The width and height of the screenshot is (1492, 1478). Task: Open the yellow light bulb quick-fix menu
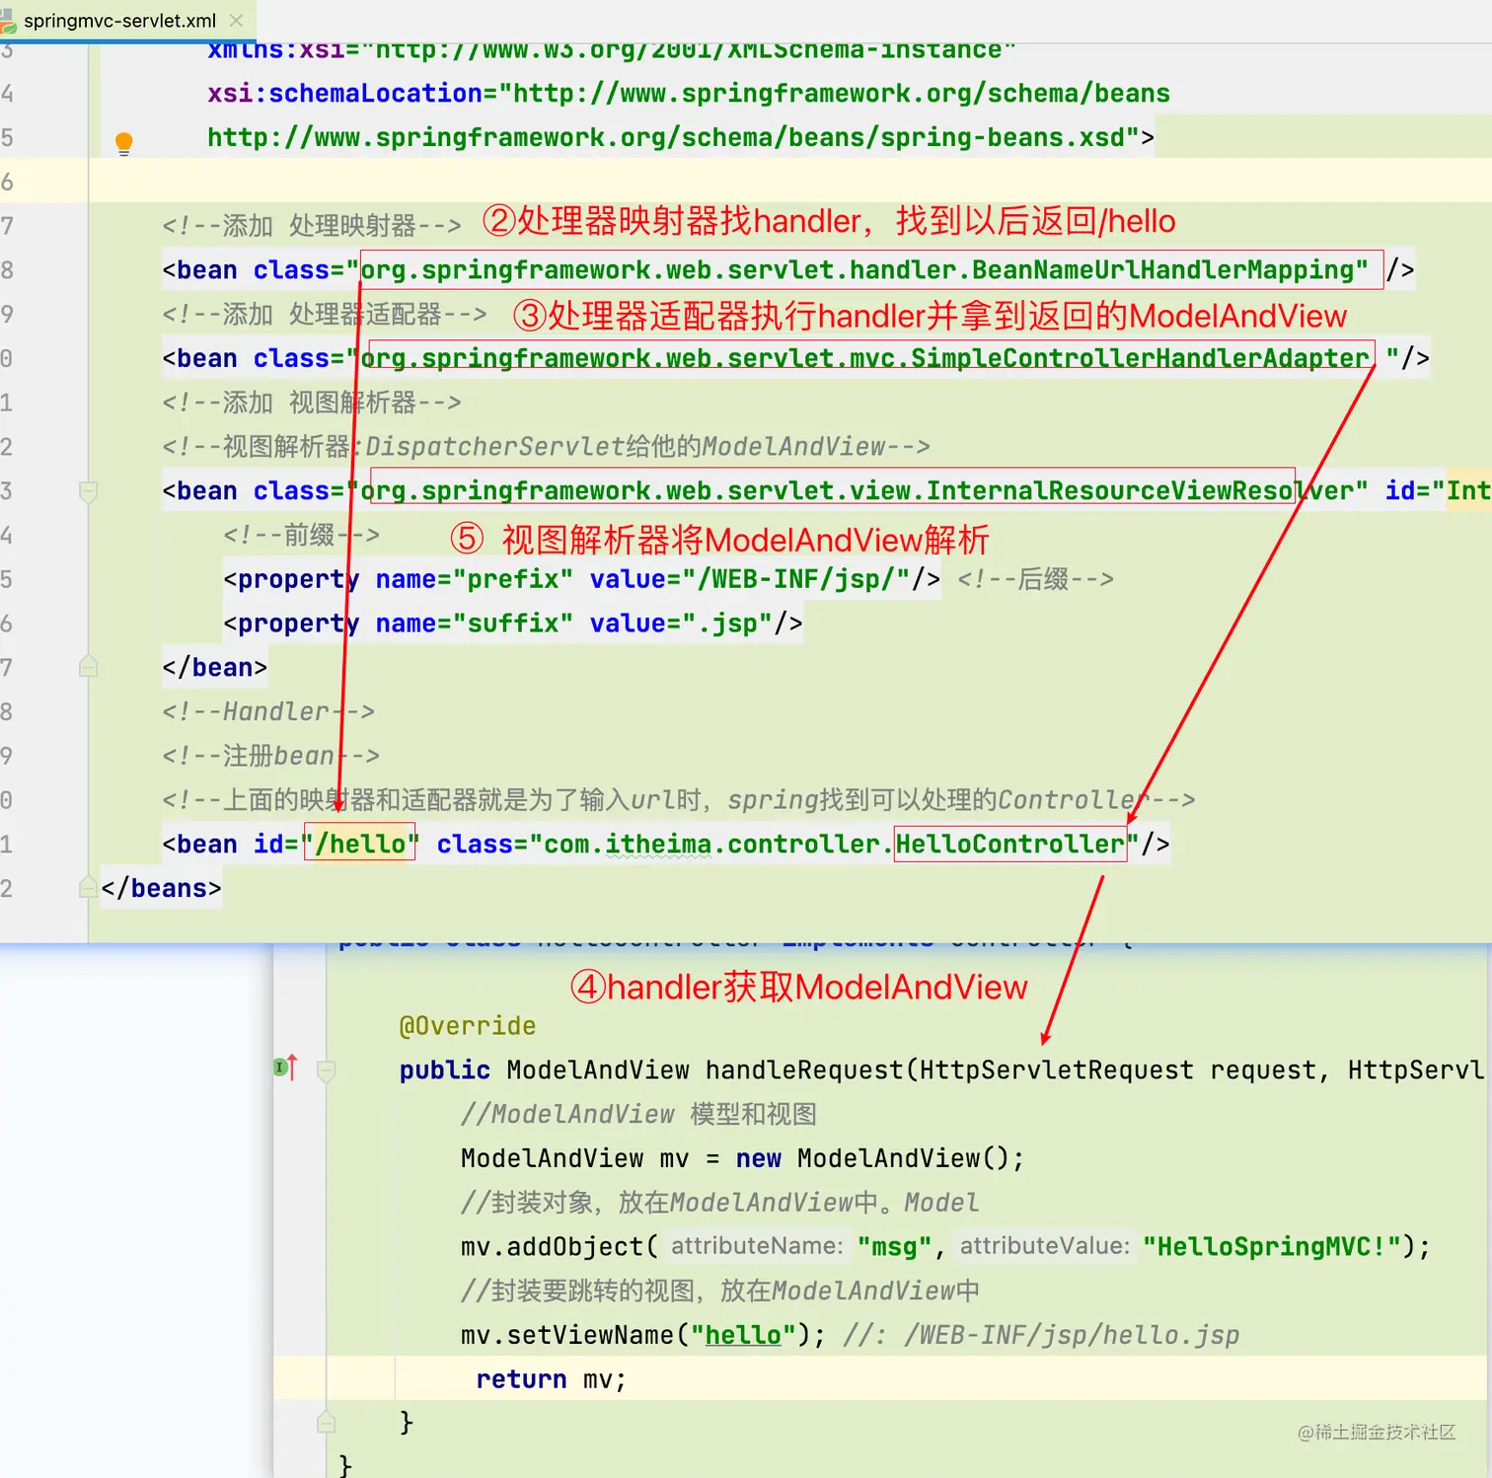(x=124, y=143)
